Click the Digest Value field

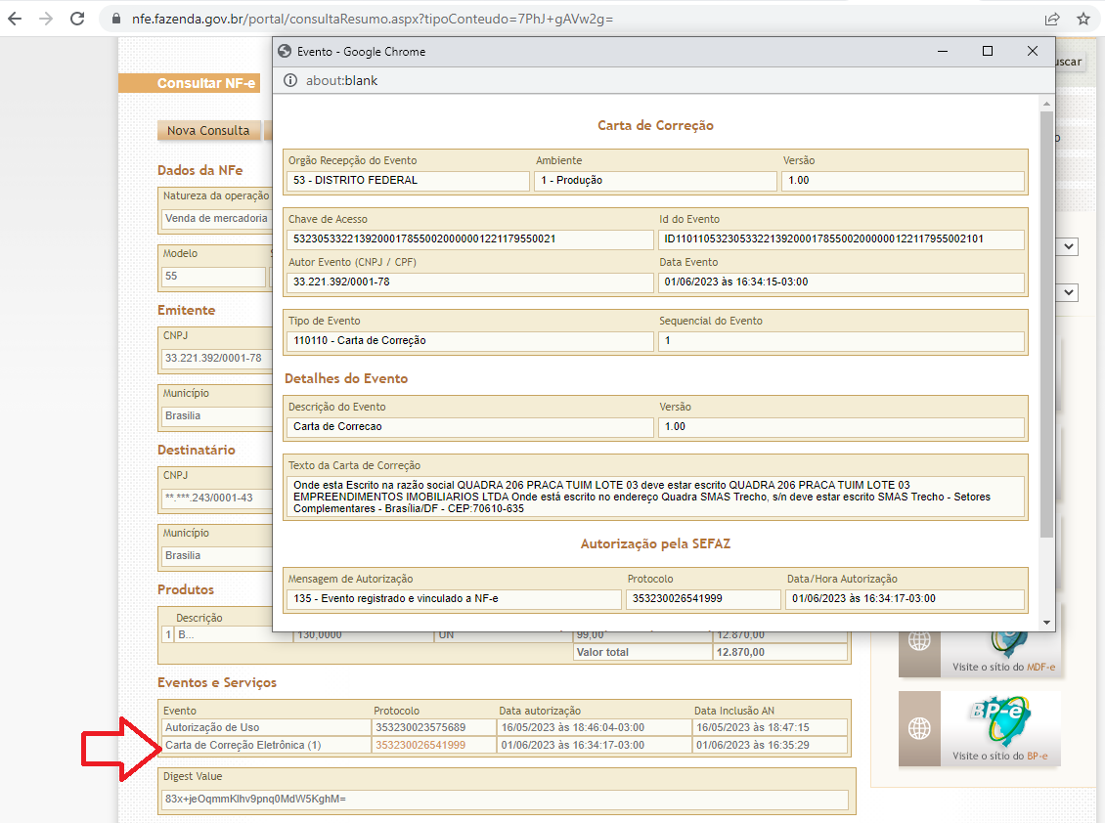tap(505, 799)
